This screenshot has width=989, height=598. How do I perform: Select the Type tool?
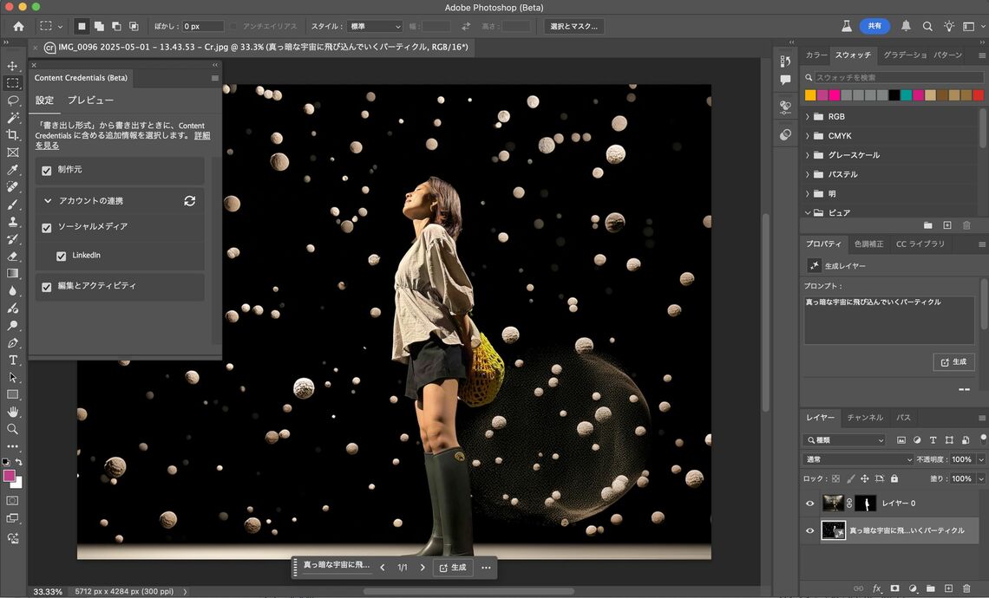tap(13, 360)
